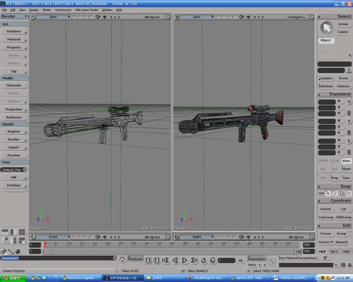Screen dimensions: 353x282
Task: Maximize viewport D with its resize icon
Action: 311,237
